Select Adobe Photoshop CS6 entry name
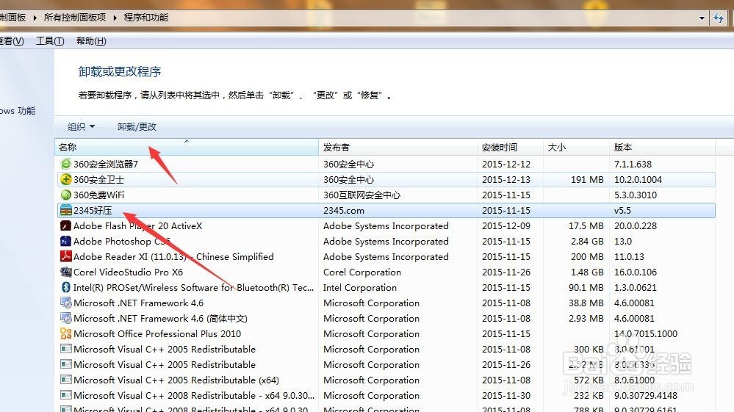 (x=122, y=242)
